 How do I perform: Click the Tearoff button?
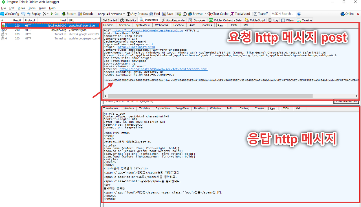[261, 14]
